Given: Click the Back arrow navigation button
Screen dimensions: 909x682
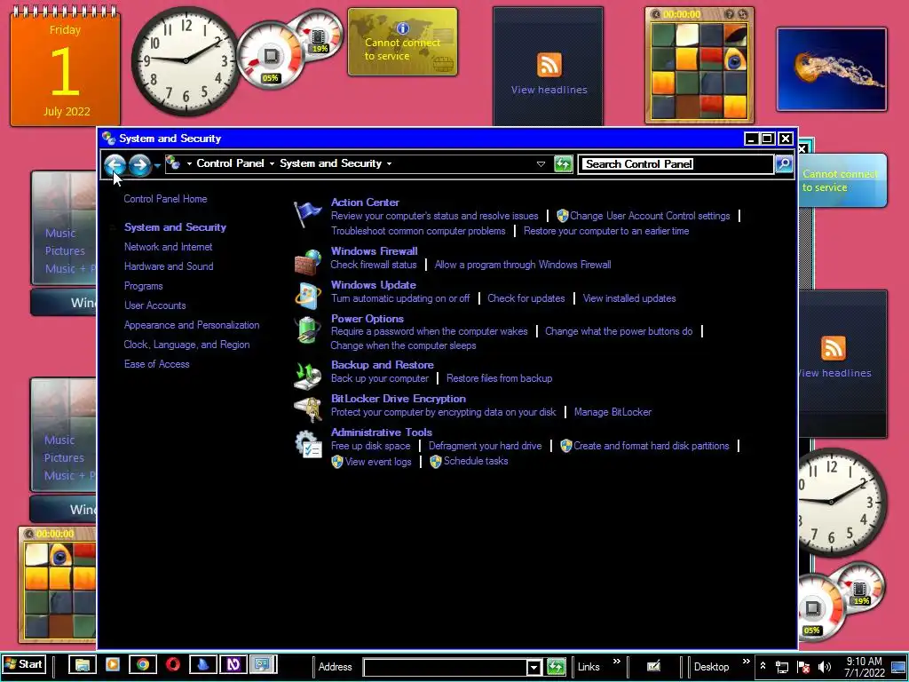Looking at the screenshot, I should point(115,164).
